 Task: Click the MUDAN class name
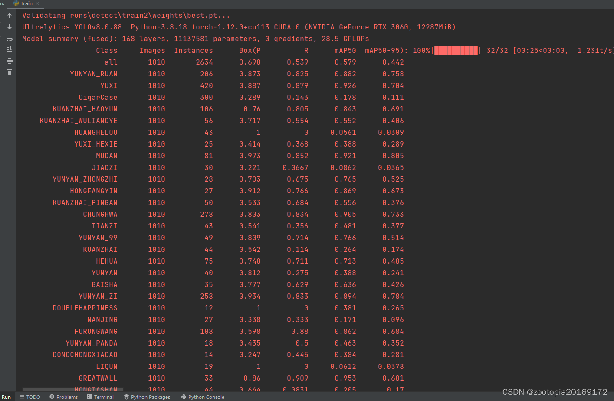pos(107,156)
